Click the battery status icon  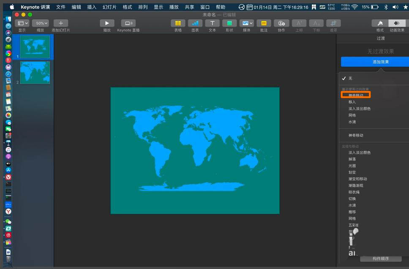coord(375,7)
